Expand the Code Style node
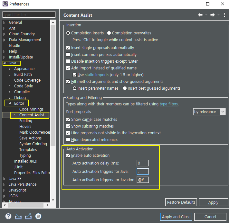229x223 pixels. coord(9,86)
